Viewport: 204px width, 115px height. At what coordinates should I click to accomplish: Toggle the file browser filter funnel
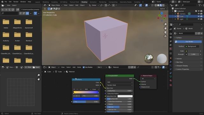point(35,13)
